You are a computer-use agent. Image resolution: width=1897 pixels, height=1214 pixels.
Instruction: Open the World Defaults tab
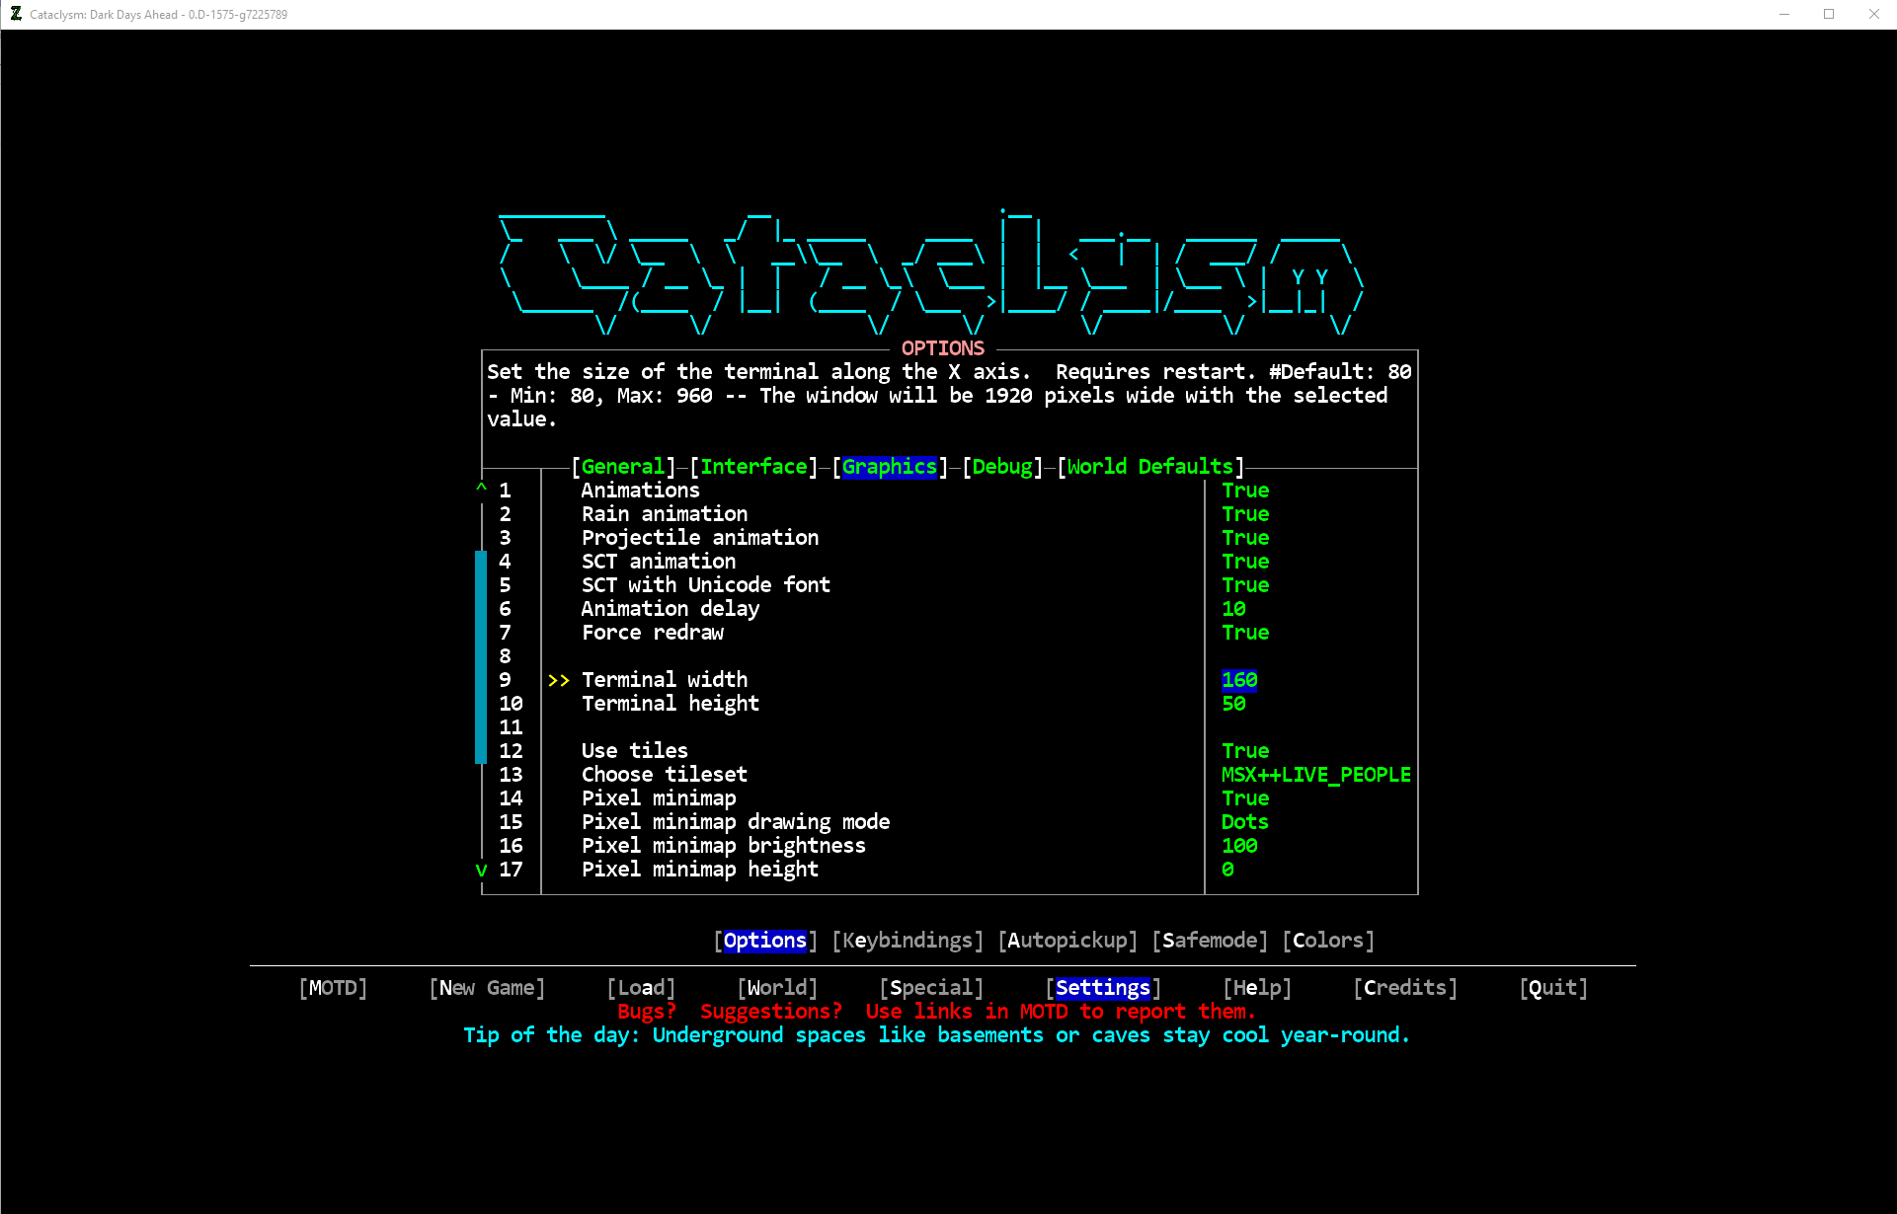point(1149,467)
